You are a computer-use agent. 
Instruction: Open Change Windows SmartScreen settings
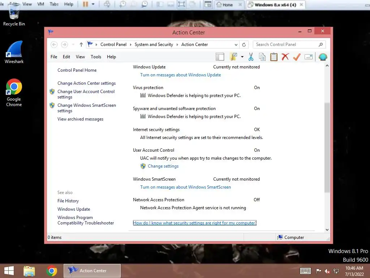87,108
